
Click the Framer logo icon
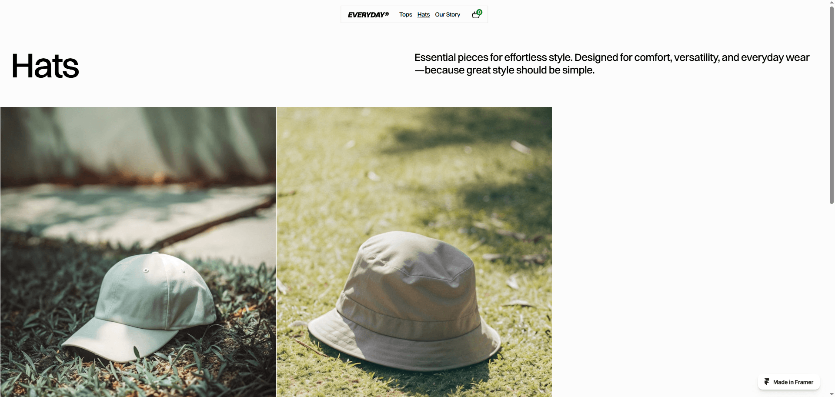(x=767, y=382)
